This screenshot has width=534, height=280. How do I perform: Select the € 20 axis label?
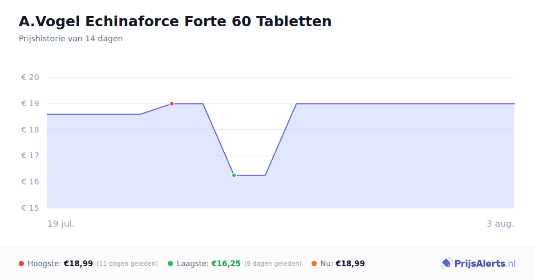tap(30, 77)
